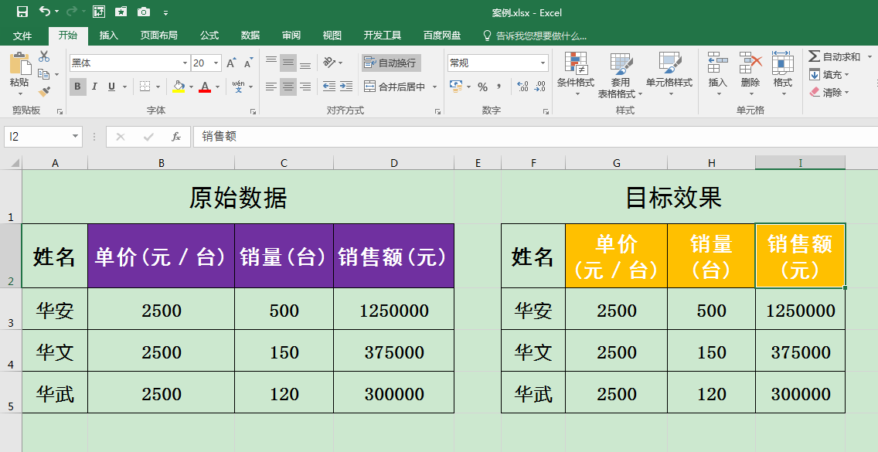This screenshot has width=878, height=452.
Task: Toggle Bold formatting
Action: click(78, 87)
